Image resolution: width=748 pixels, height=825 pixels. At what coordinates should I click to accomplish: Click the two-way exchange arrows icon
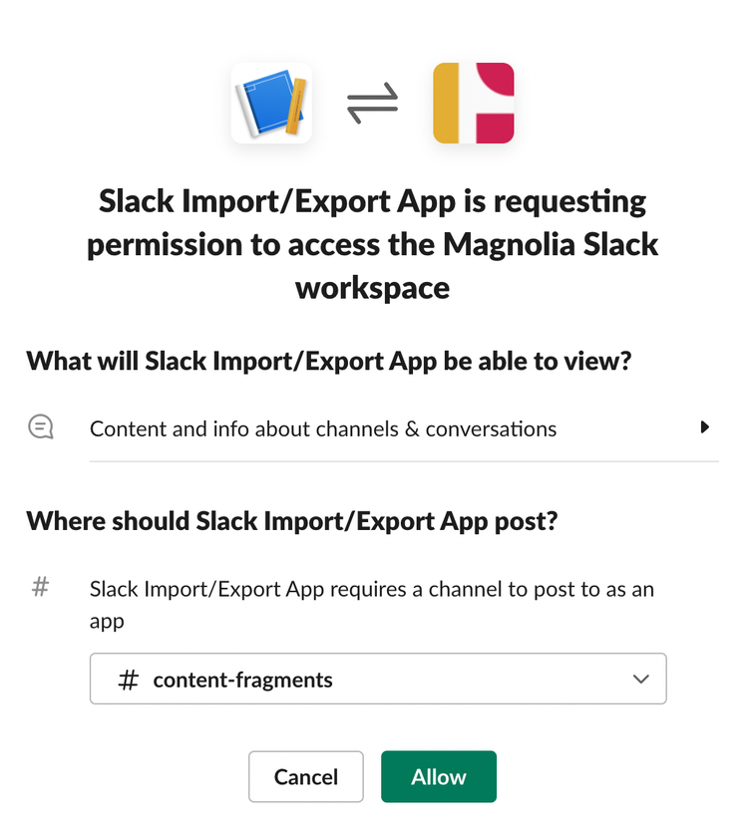coord(372,104)
